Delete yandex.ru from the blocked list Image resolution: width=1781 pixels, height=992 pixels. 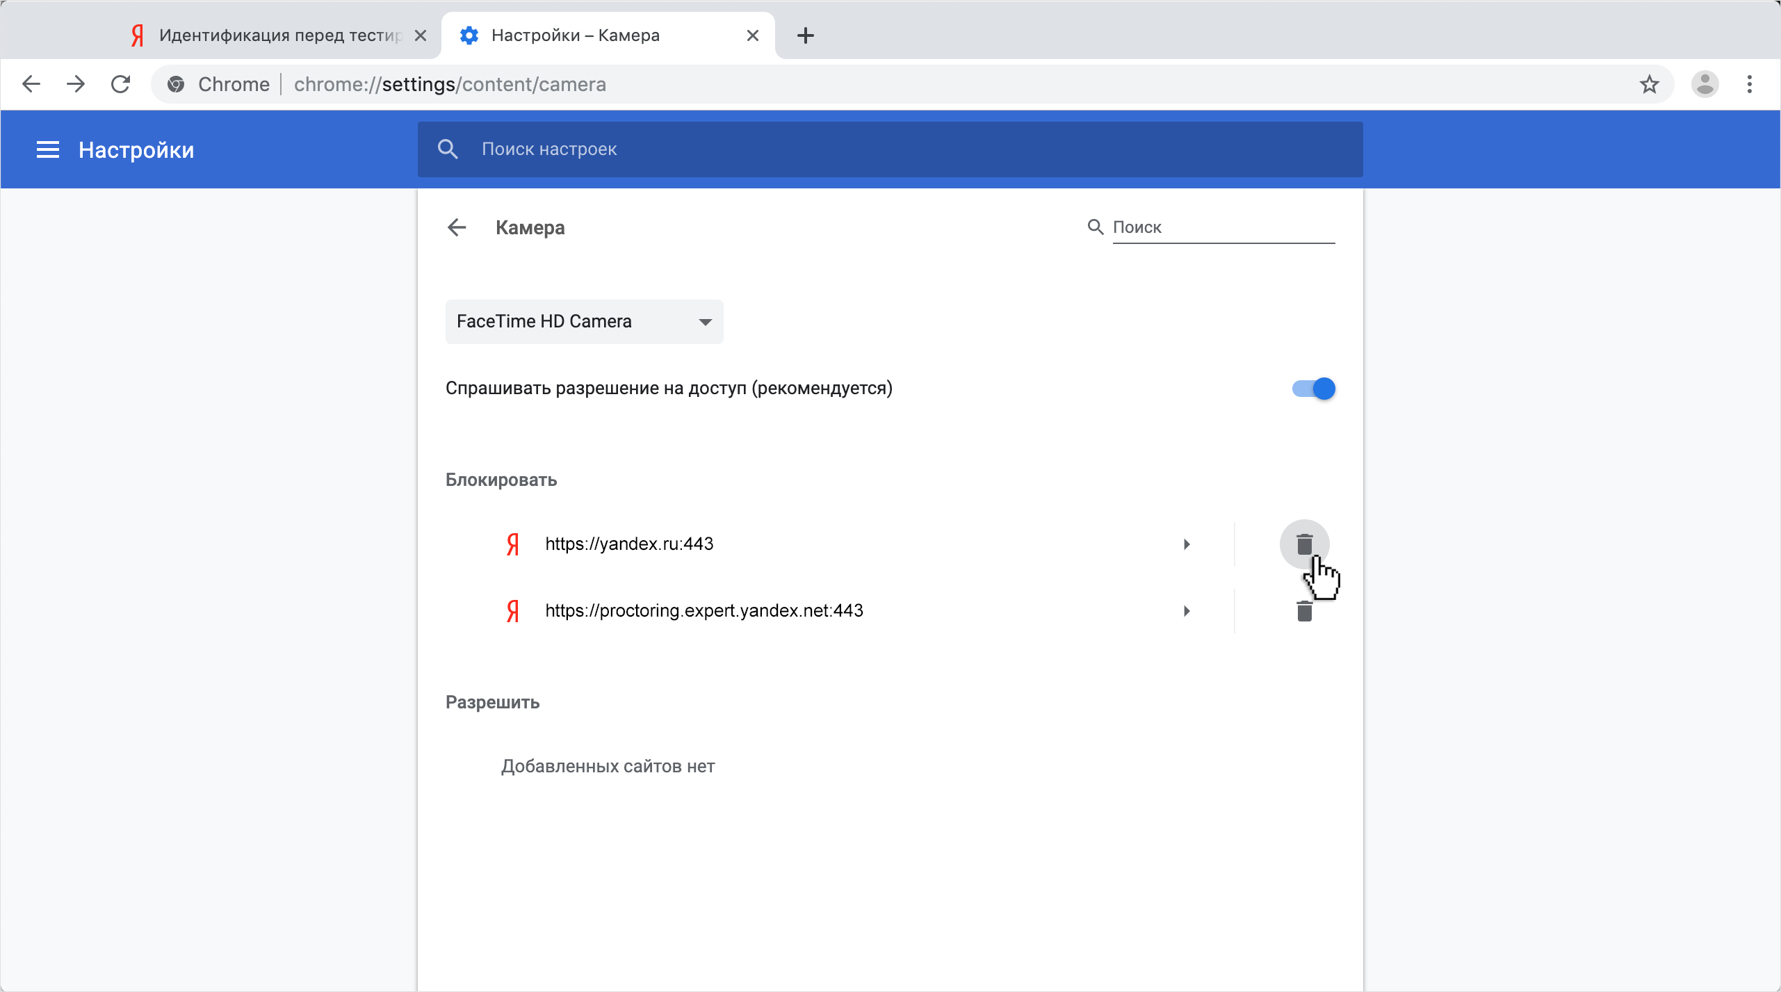pos(1304,544)
